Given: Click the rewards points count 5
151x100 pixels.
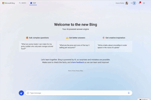Looking at the screenshot, I should point(131,3).
